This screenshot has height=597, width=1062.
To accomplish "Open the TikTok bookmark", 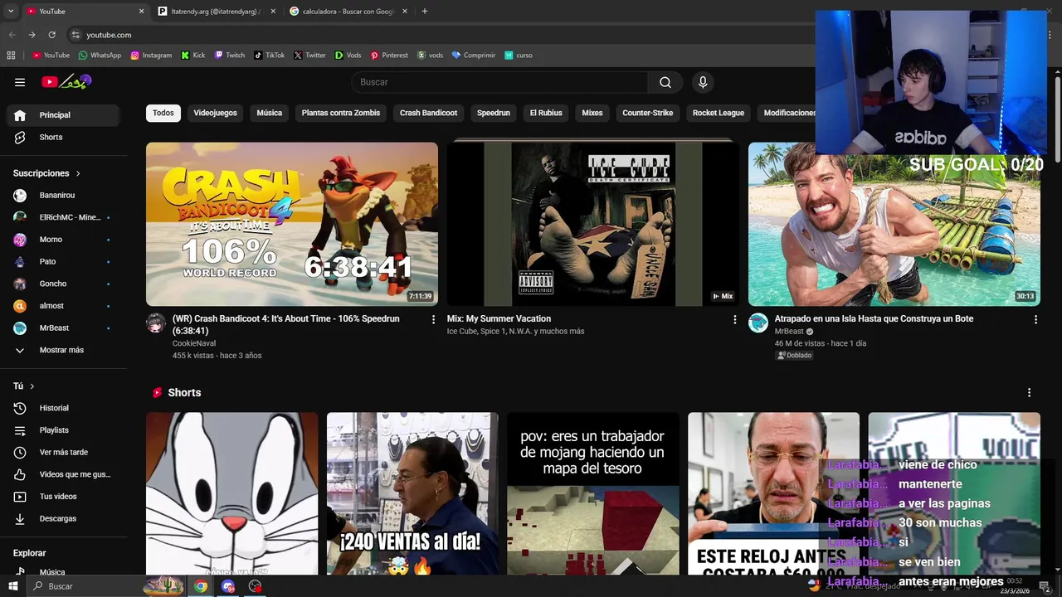I will point(270,56).
